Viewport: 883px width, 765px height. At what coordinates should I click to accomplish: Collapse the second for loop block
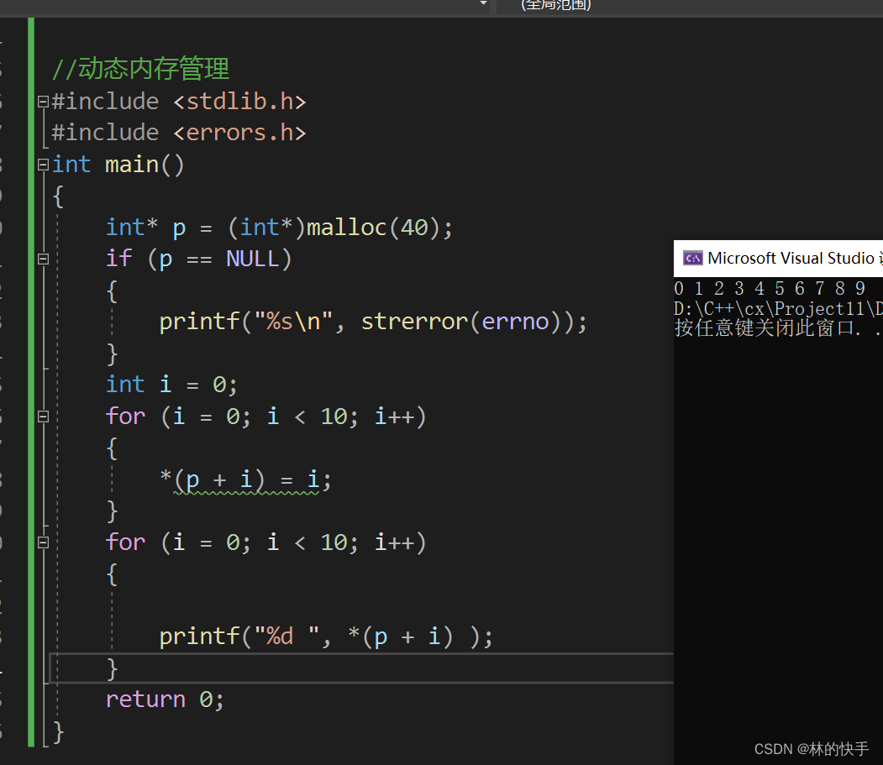click(x=42, y=542)
